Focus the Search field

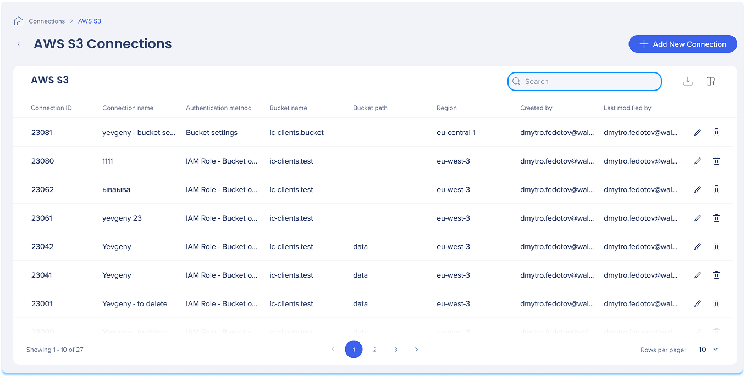point(584,81)
